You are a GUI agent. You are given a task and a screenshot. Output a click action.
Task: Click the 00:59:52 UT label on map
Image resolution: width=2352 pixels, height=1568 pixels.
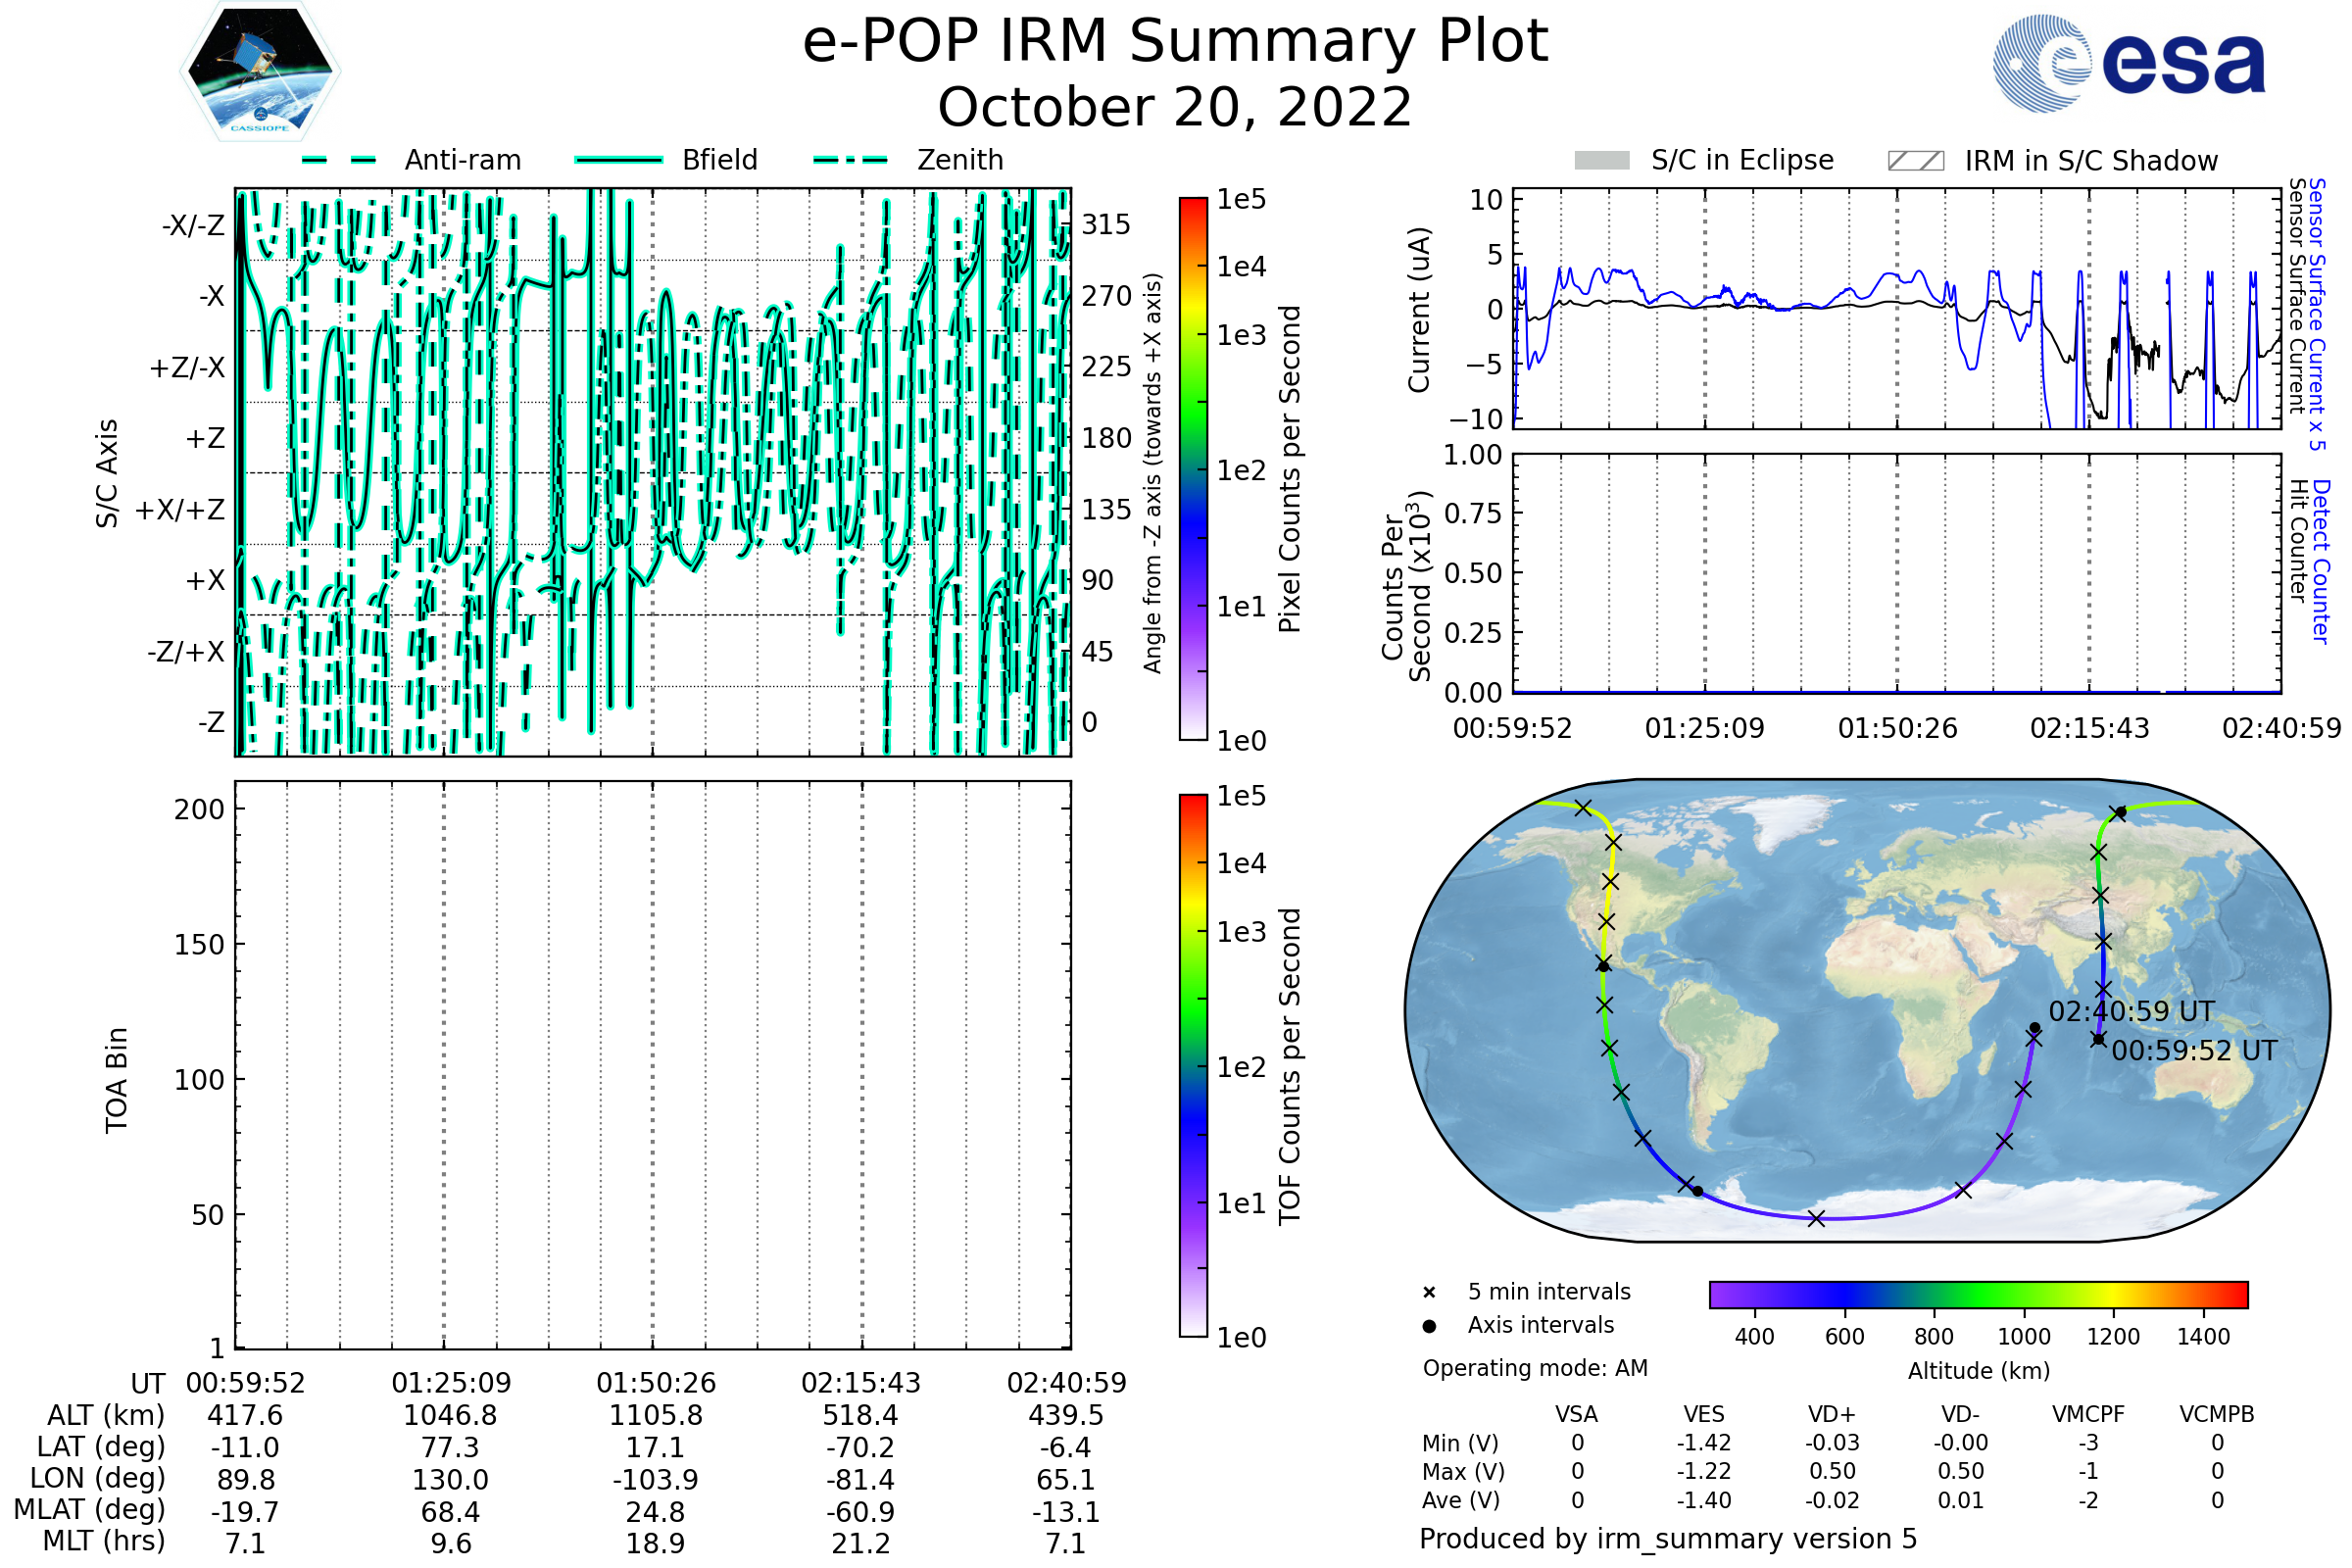pyautogui.click(x=2194, y=1051)
